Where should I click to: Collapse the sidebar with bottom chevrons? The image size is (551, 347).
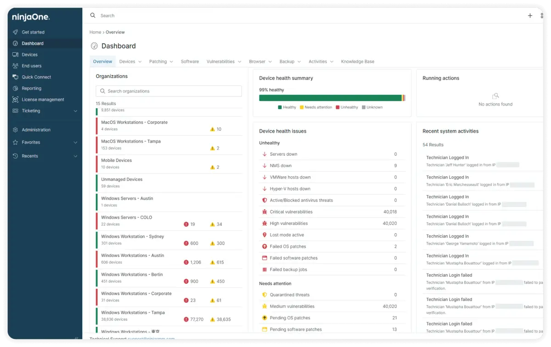pos(76,339)
